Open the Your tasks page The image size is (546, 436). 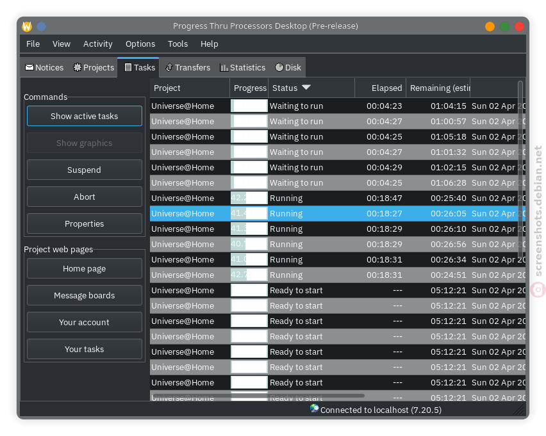[x=84, y=349]
